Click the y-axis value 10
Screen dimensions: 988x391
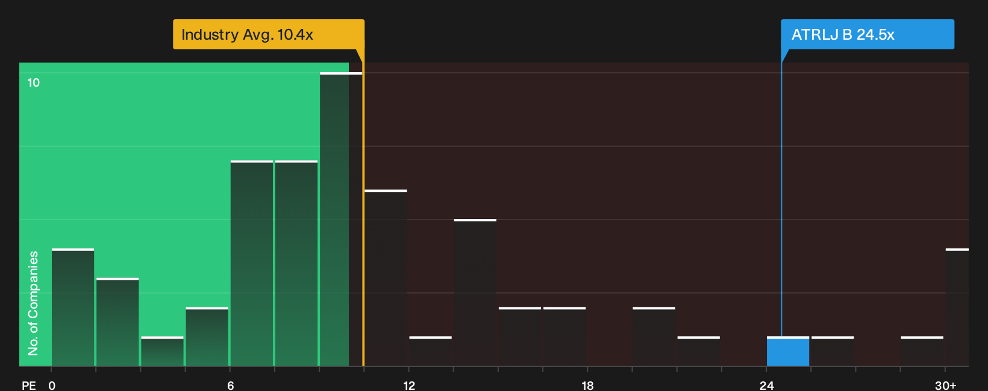[34, 82]
